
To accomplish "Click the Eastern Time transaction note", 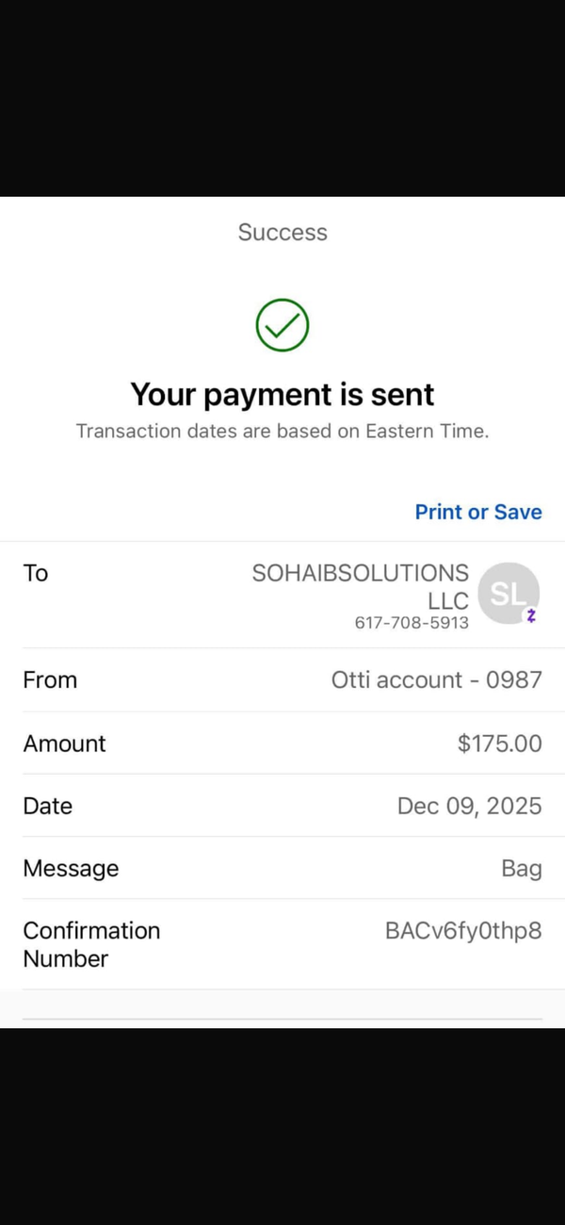I will pos(282,432).
